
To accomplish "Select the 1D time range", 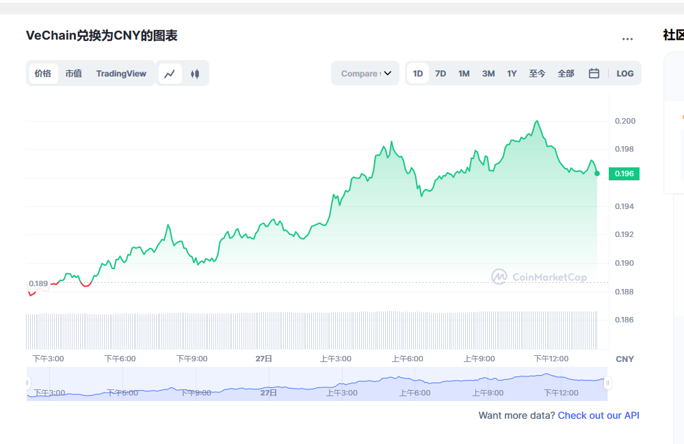I will [x=417, y=74].
